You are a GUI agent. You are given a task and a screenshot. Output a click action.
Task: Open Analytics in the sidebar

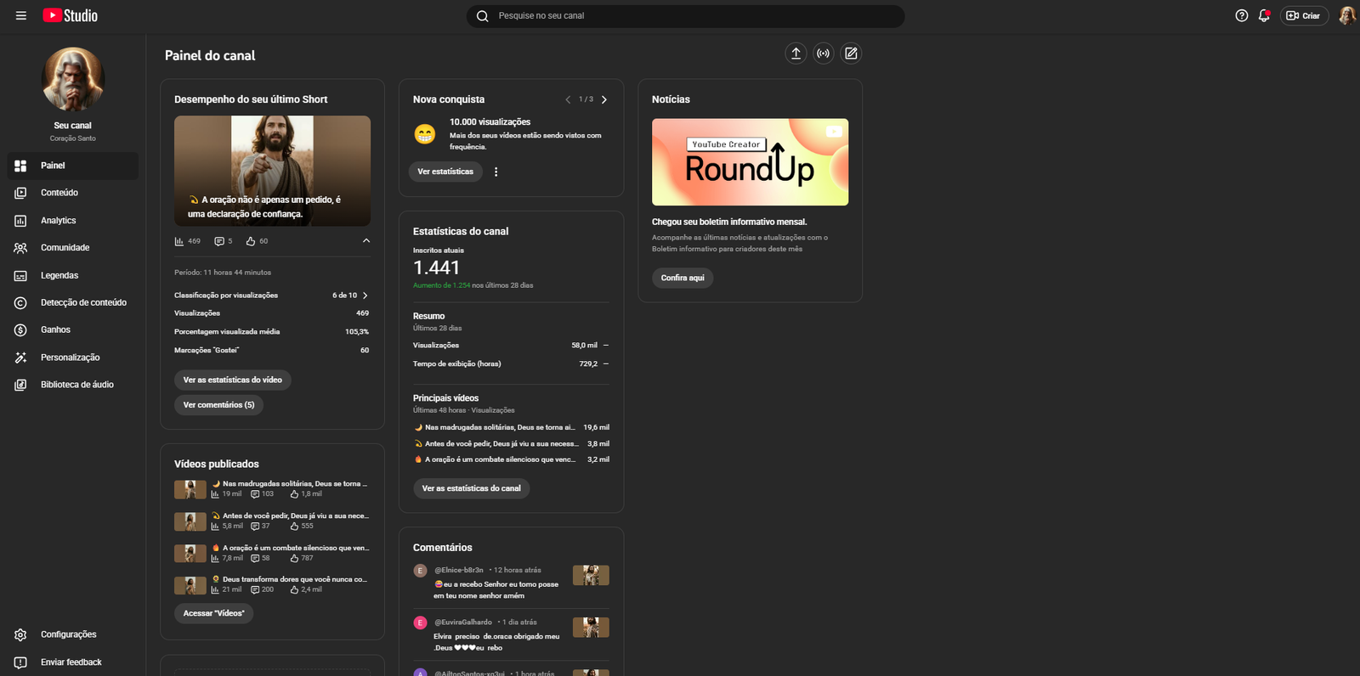[58, 221]
